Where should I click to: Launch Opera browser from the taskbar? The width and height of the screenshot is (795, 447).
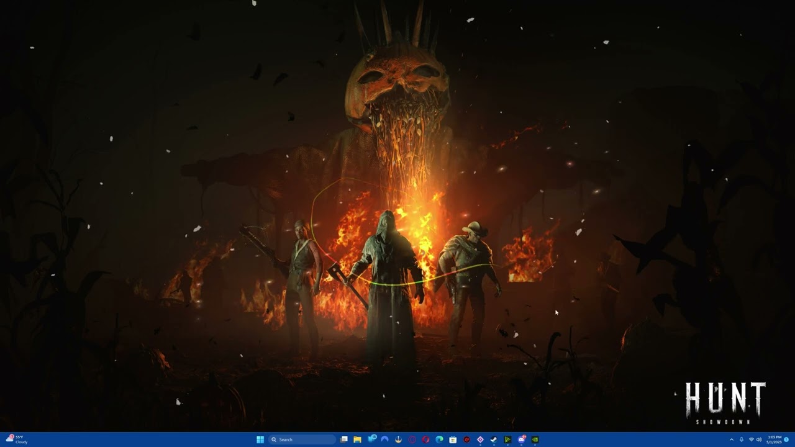coord(426,440)
